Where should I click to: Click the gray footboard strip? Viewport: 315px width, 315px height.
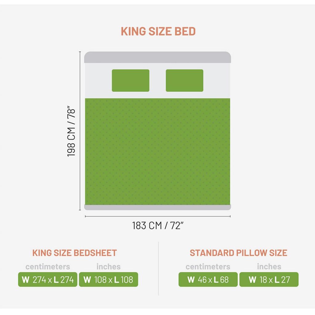pos(157,208)
